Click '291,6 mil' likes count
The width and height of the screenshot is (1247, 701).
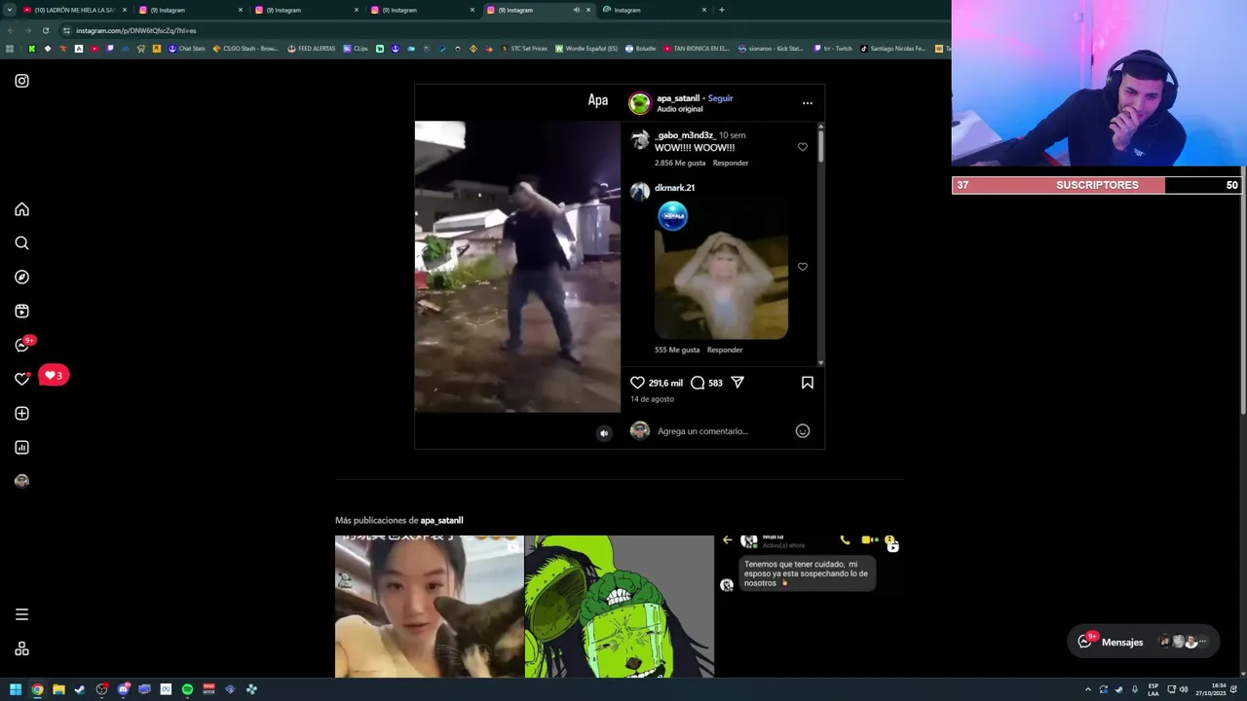665,384
